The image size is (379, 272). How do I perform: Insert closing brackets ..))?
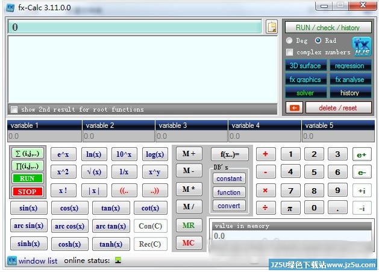(x=155, y=191)
